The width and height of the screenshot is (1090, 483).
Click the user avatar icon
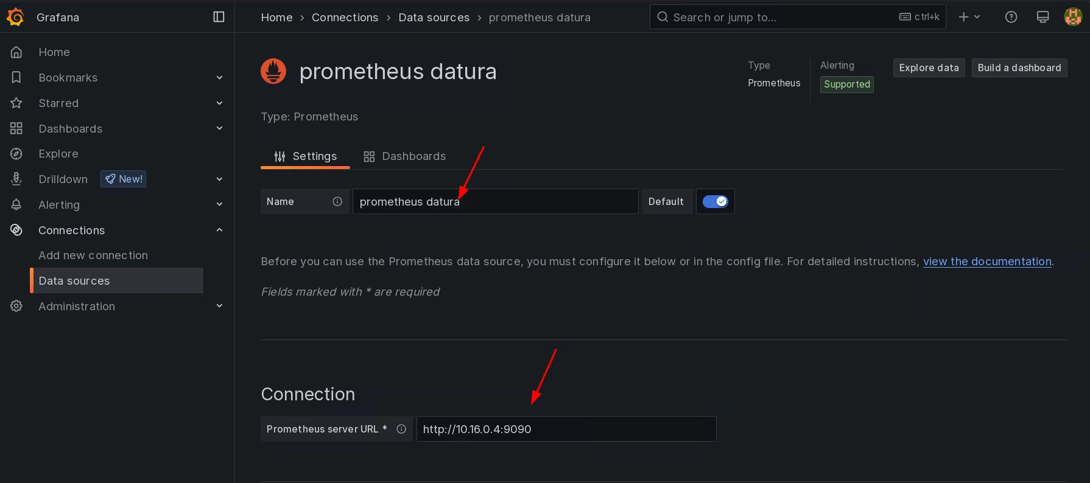[1072, 17]
